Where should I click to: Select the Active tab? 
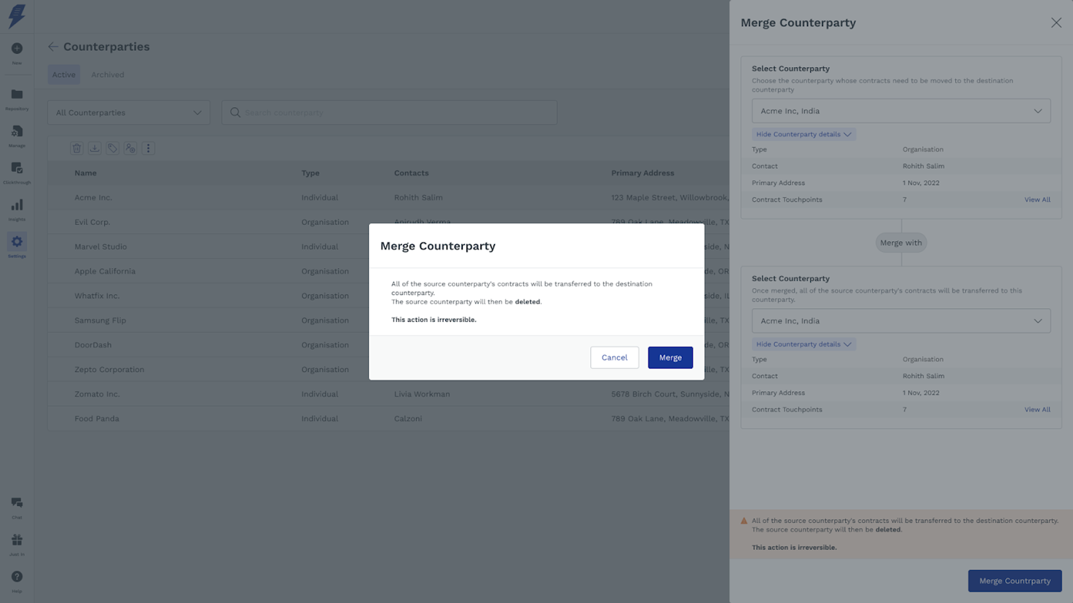[x=64, y=74]
